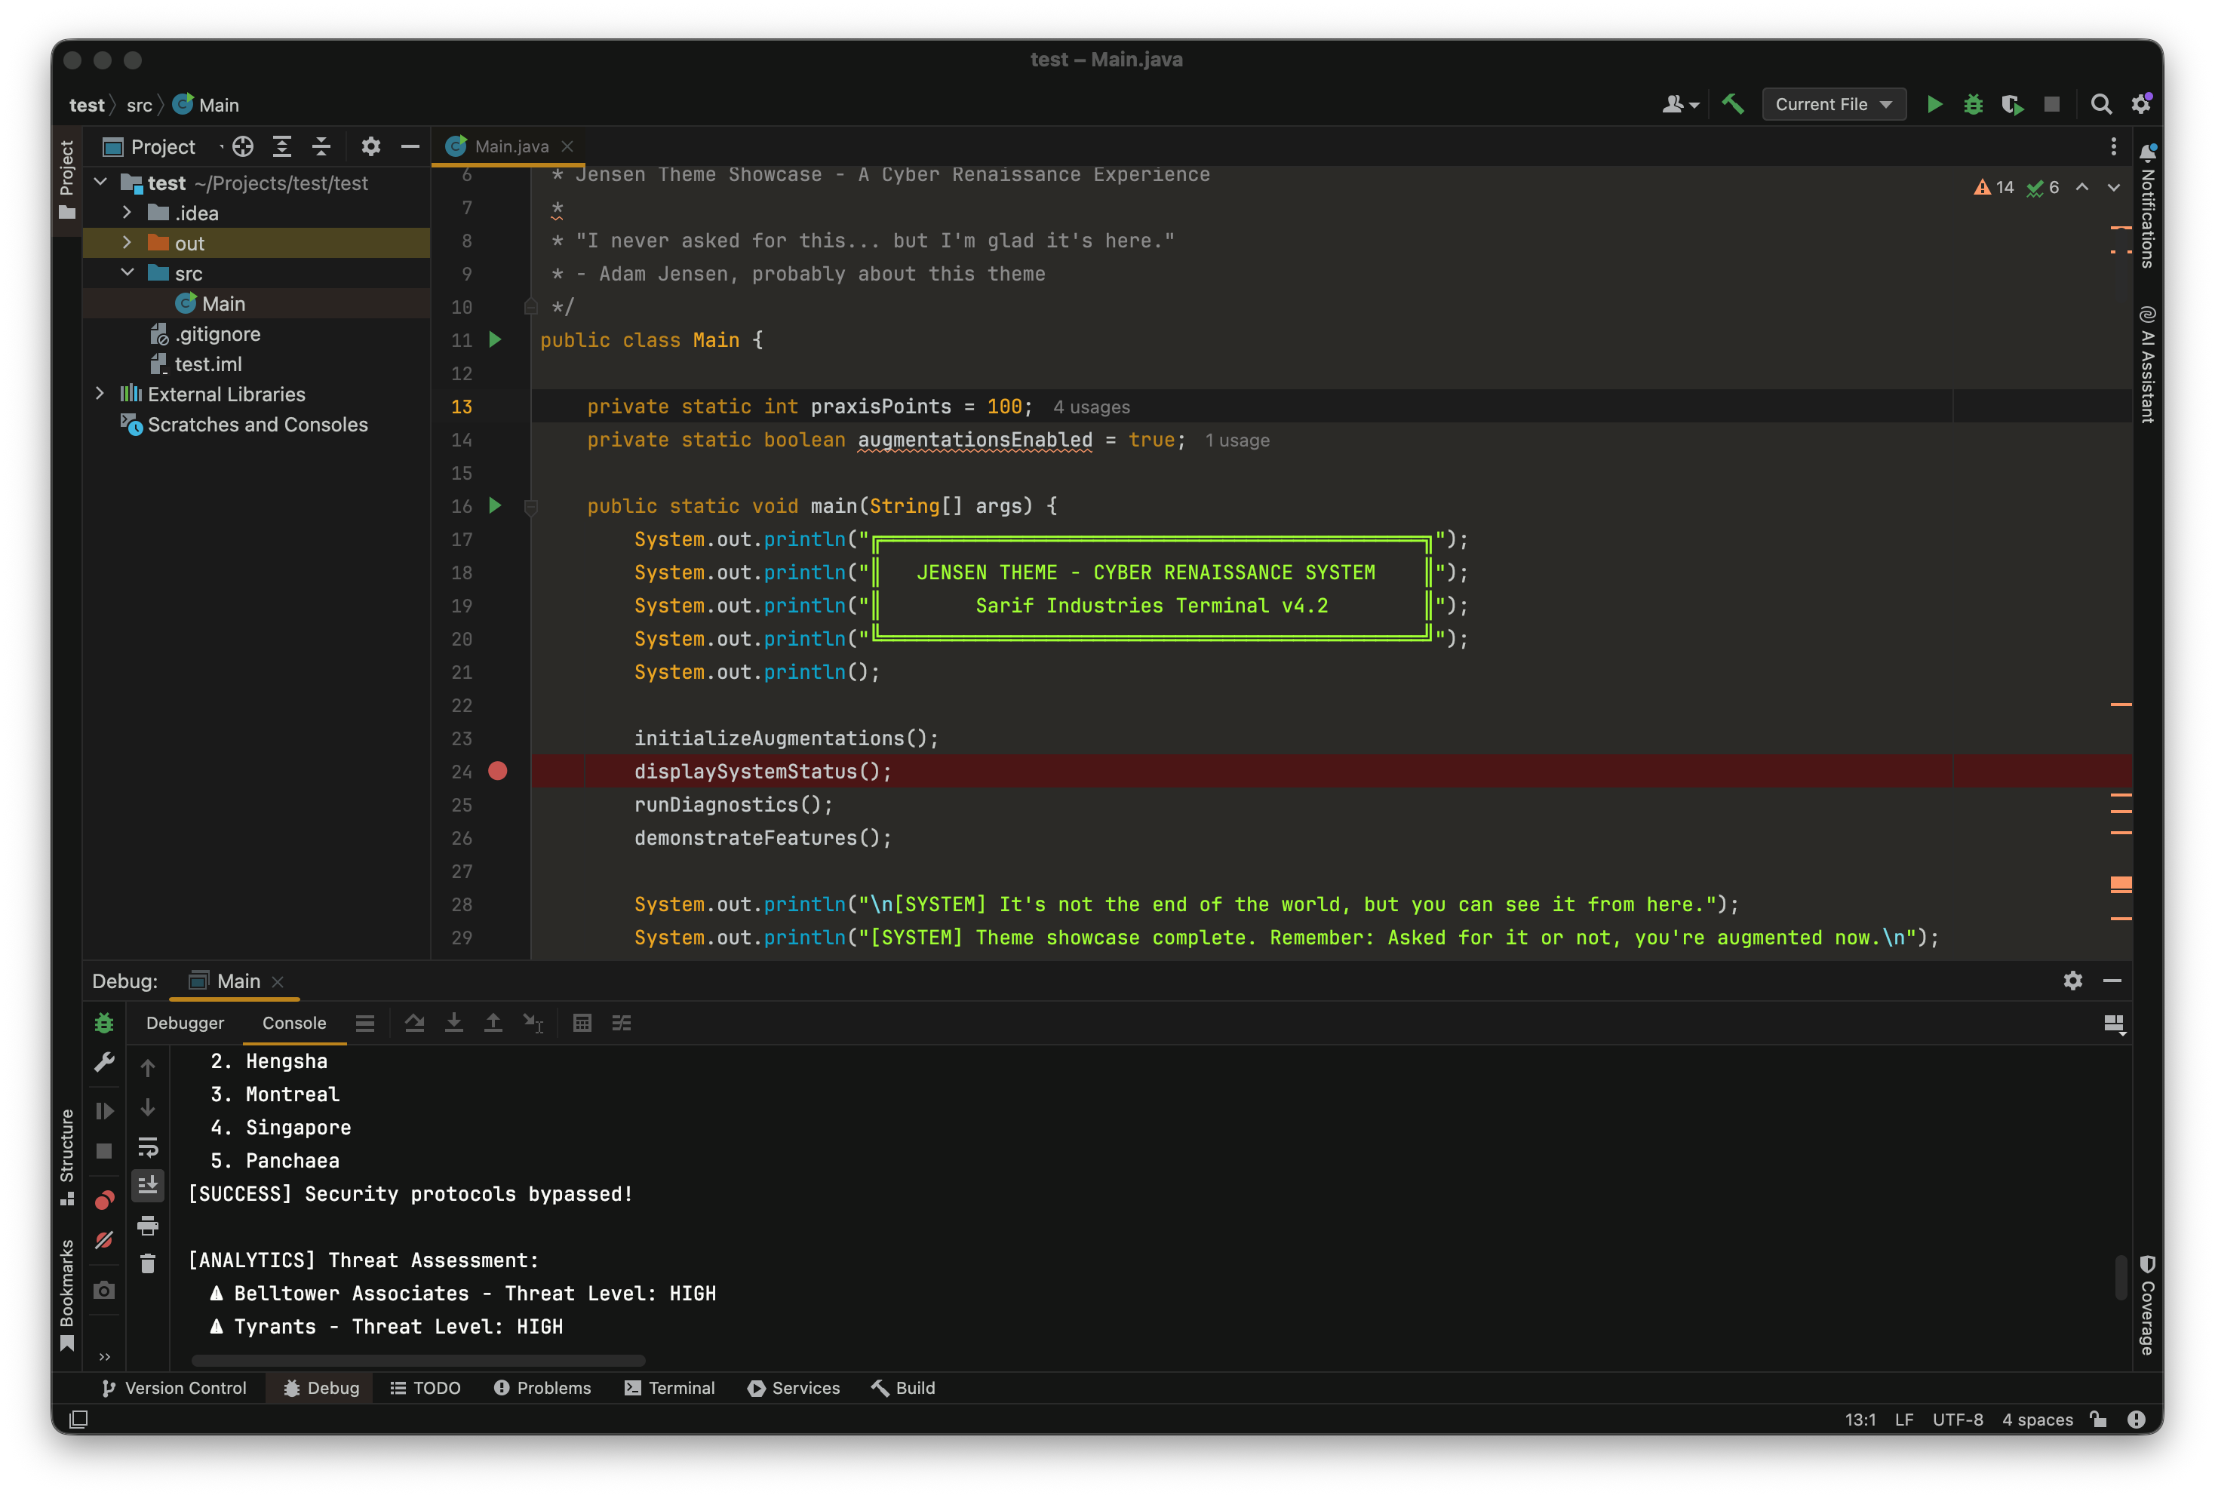Toggle the breakpoint on line 24

coord(497,771)
